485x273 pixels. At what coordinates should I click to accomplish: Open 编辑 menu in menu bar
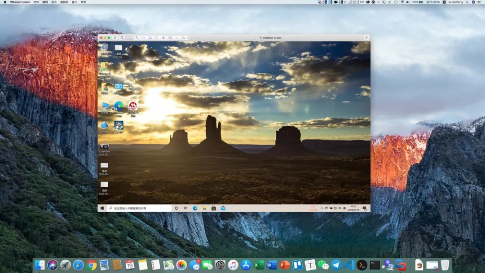[x=45, y=2]
